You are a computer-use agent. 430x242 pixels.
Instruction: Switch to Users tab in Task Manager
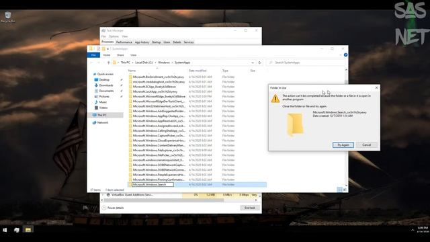(167, 42)
